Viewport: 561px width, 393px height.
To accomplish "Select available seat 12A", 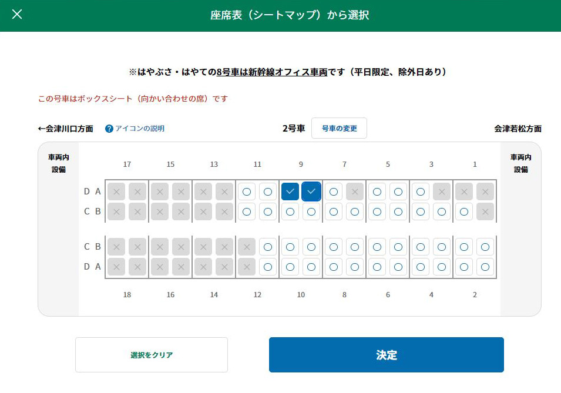I will [x=268, y=267].
